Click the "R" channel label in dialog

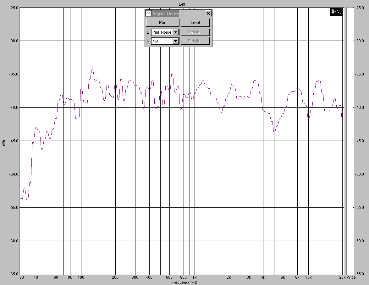point(148,41)
